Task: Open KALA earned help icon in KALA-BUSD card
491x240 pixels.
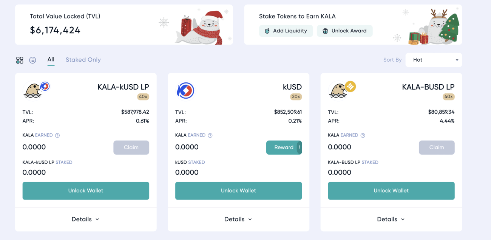Action: click(x=363, y=135)
